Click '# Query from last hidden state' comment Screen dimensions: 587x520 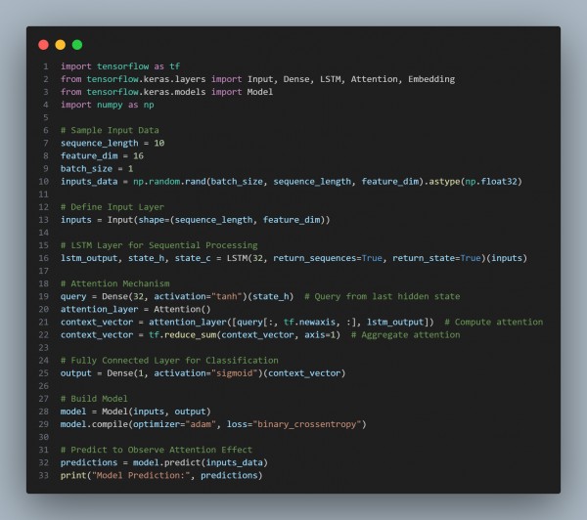(x=382, y=297)
